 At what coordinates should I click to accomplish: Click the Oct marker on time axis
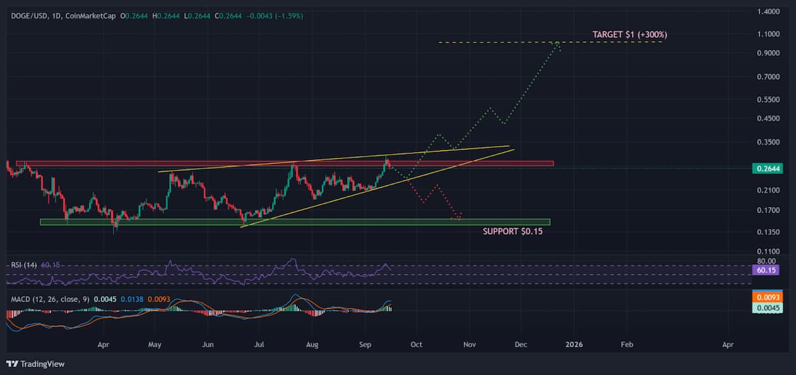click(x=416, y=345)
